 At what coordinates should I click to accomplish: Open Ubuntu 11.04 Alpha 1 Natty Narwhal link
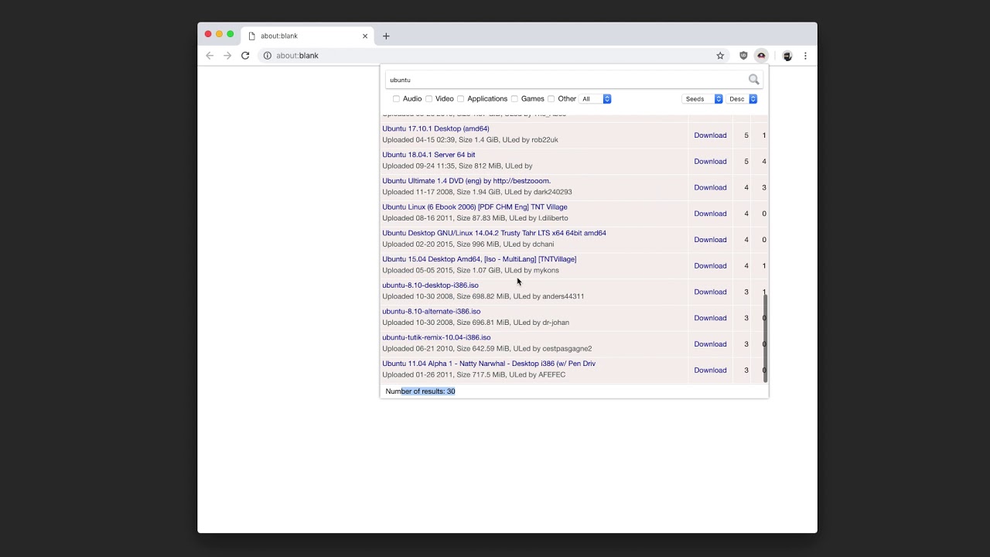(489, 364)
